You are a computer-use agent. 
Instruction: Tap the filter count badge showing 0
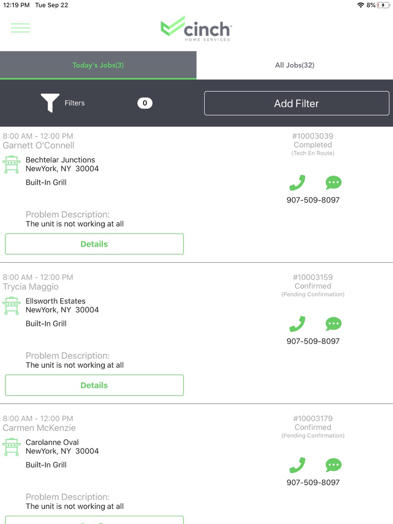[x=145, y=103]
